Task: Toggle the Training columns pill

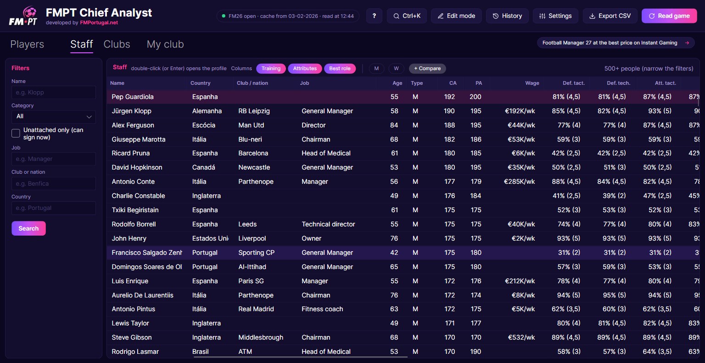Action: pyautogui.click(x=271, y=69)
